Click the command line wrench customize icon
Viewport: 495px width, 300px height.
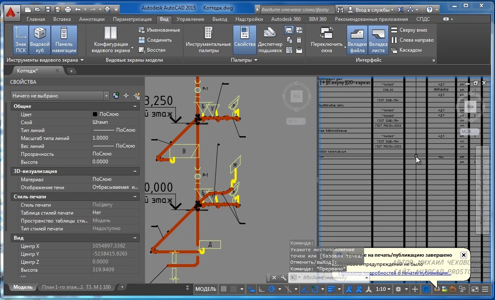coord(283,277)
